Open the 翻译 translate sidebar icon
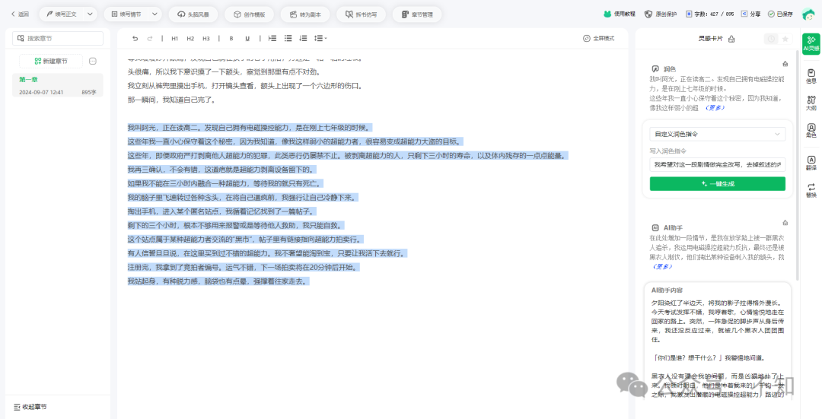 click(811, 163)
